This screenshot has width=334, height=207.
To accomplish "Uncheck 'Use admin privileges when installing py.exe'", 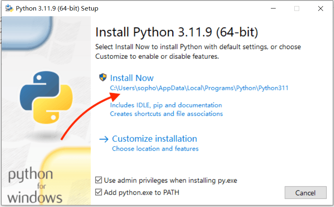I will pyautogui.click(x=98, y=180).
